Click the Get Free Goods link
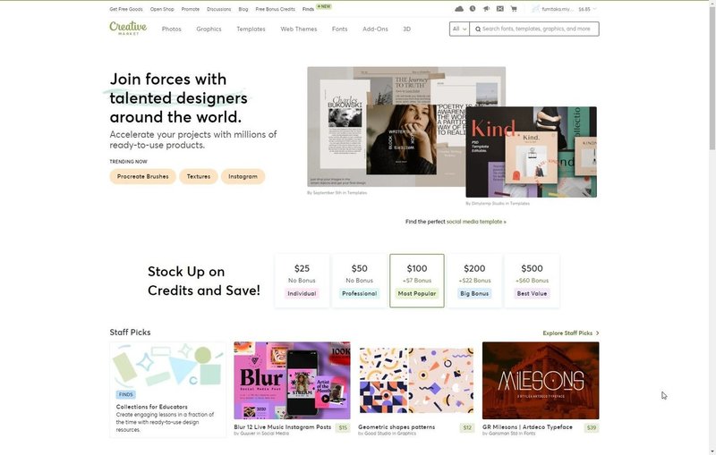 pyautogui.click(x=126, y=9)
